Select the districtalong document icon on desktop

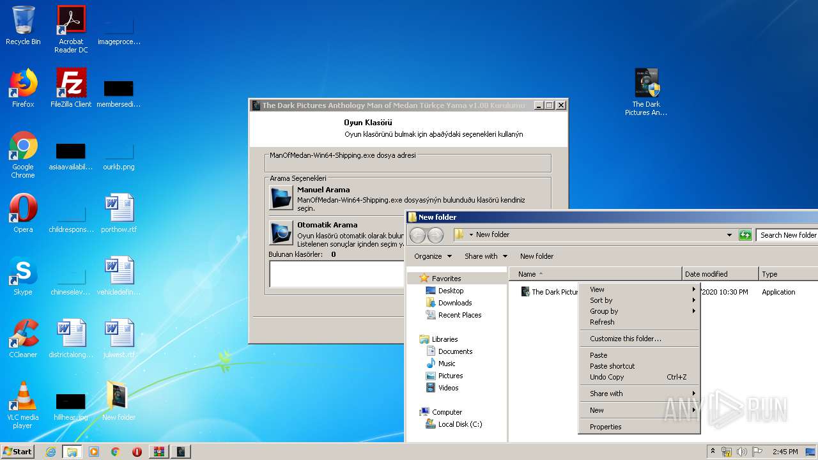(x=71, y=339)
